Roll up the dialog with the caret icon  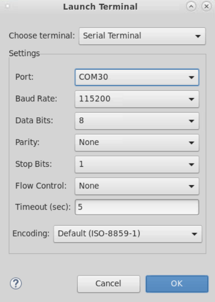tap(191, 6)
